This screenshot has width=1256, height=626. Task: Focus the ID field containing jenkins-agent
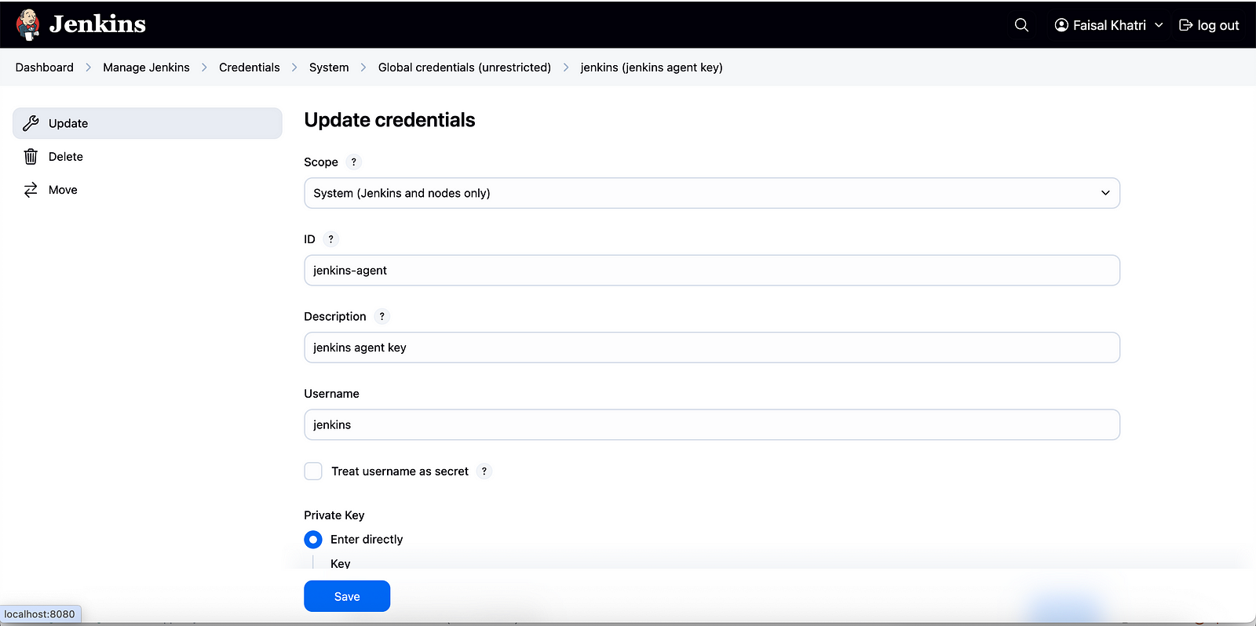click(x=712, y=271)
